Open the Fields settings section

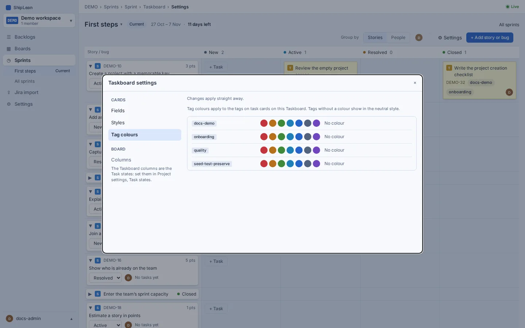pyautogui.click(x=145, y=111)
